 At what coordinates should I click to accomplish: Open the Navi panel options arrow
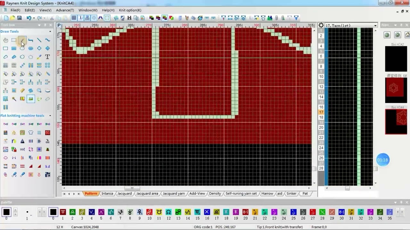coord(395,25)
